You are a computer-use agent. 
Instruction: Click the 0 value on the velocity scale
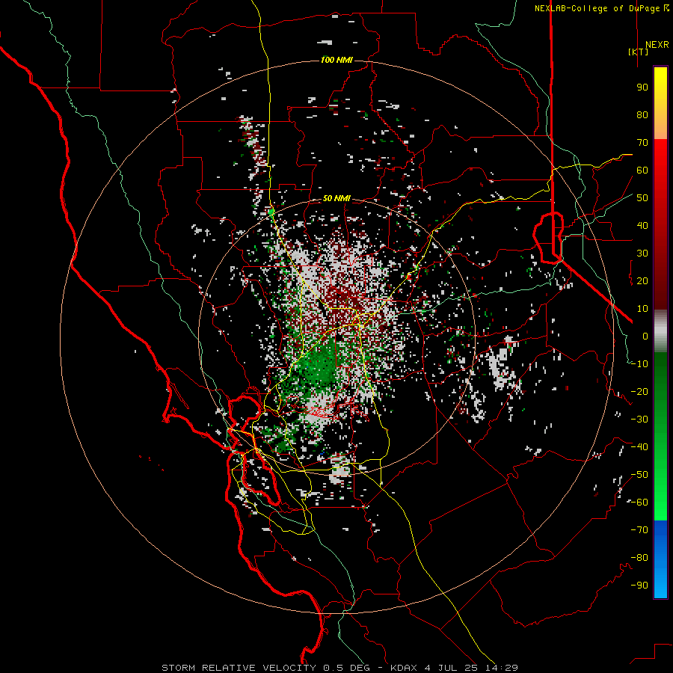pos(645,336)
